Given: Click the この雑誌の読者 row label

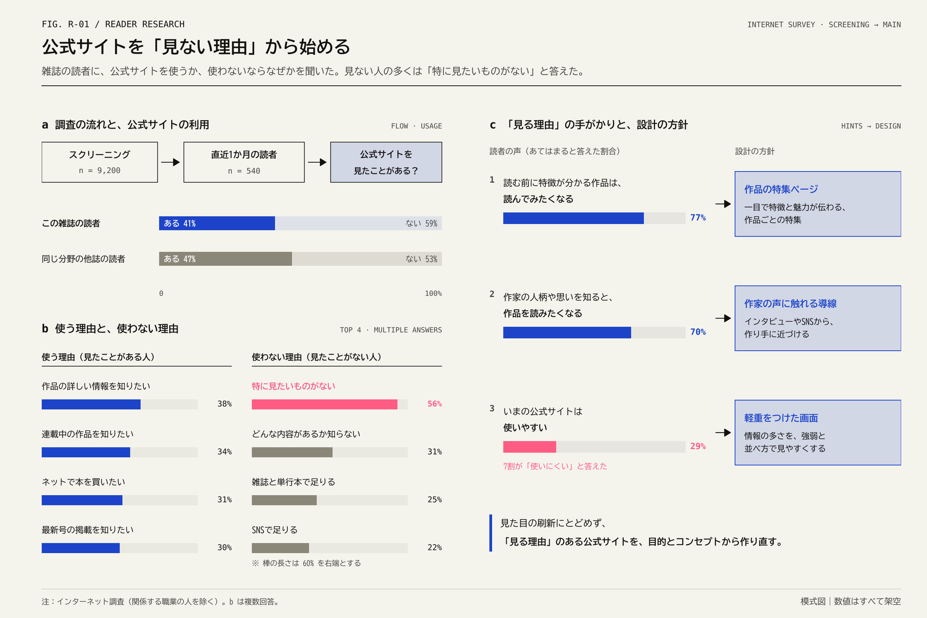Looking at the screenshot, I should click(x=71, y=223).
